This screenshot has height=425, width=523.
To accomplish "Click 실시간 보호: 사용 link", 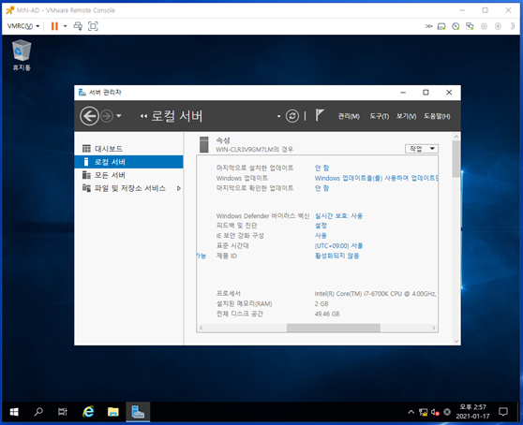I will pyautogui.click(x=338, y=216).
